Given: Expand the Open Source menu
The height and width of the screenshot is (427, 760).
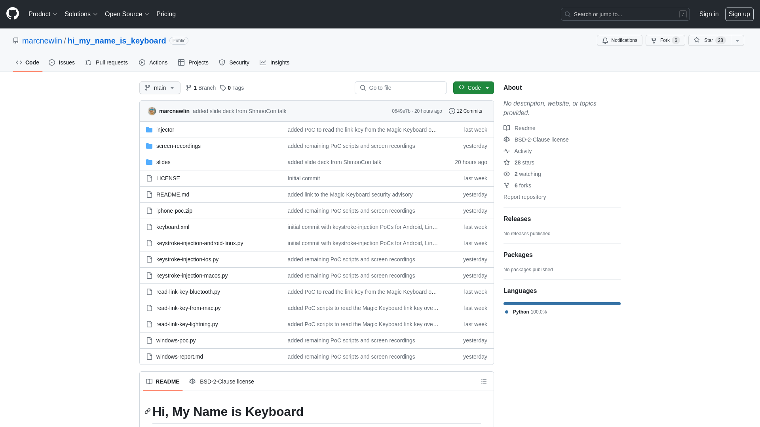Looking at the screenshot, I should (127, 14).
